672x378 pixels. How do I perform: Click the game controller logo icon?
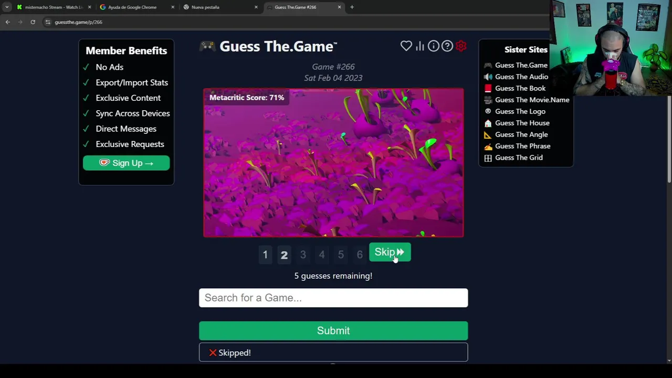pyautogui.click(x=207, y=46)
